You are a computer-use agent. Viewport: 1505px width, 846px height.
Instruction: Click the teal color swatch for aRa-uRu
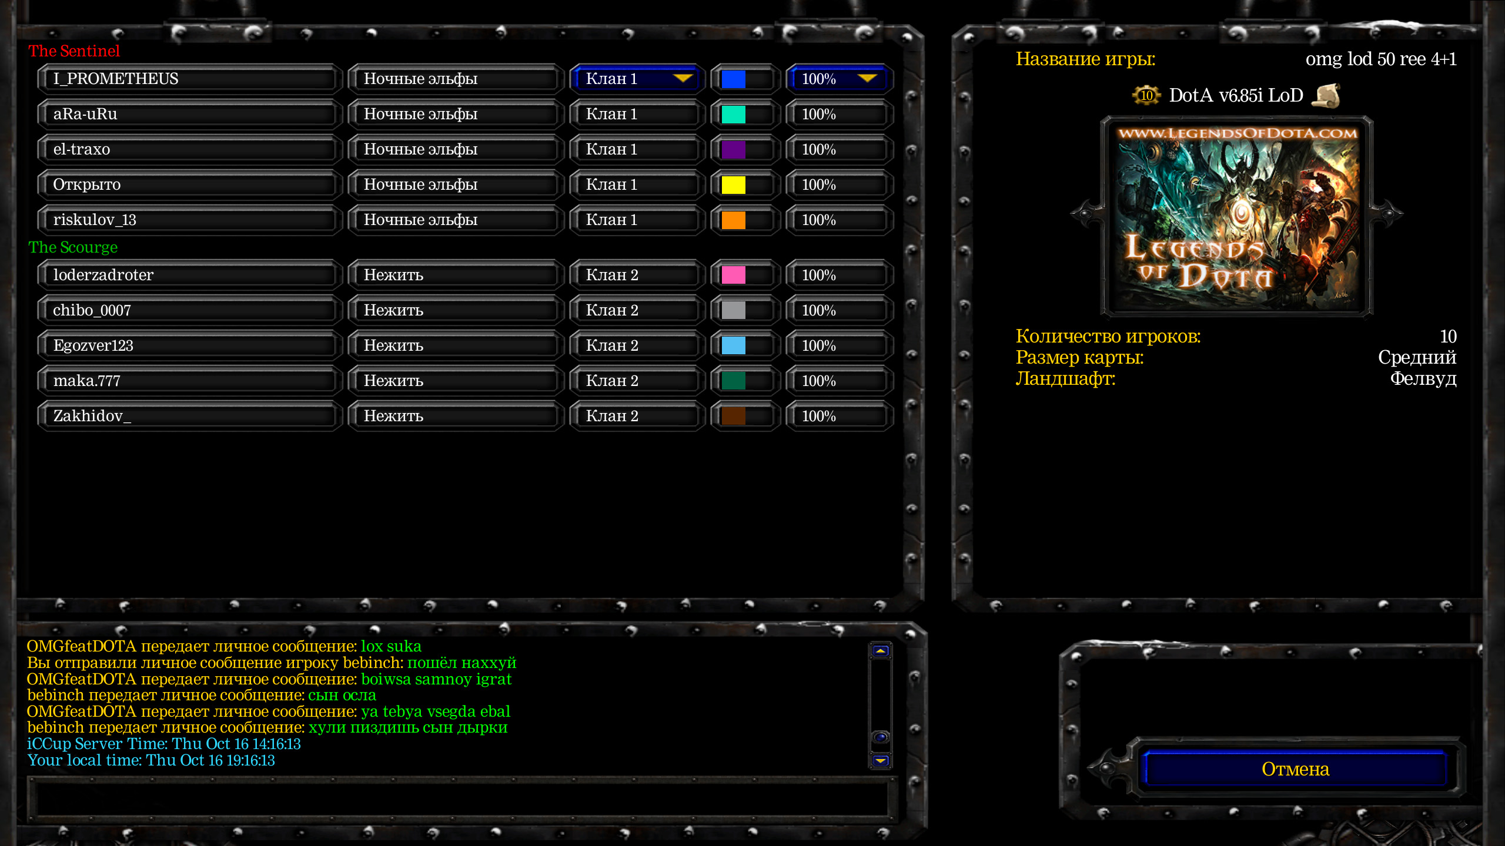coord(733,114)
